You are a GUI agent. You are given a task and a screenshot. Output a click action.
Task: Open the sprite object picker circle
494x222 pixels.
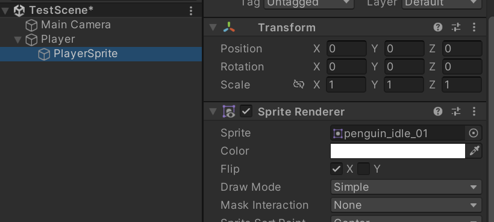coord(473,134)
